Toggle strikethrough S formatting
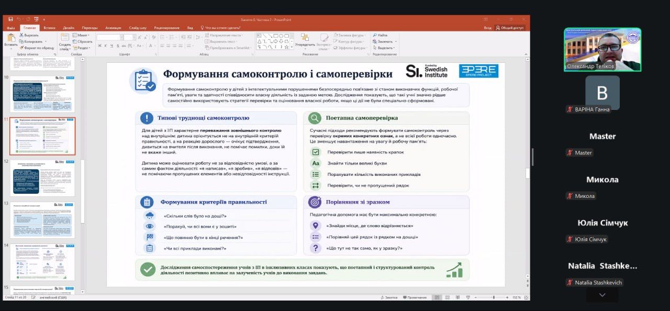Screen dimensions: 670x311 coord(118,46)
